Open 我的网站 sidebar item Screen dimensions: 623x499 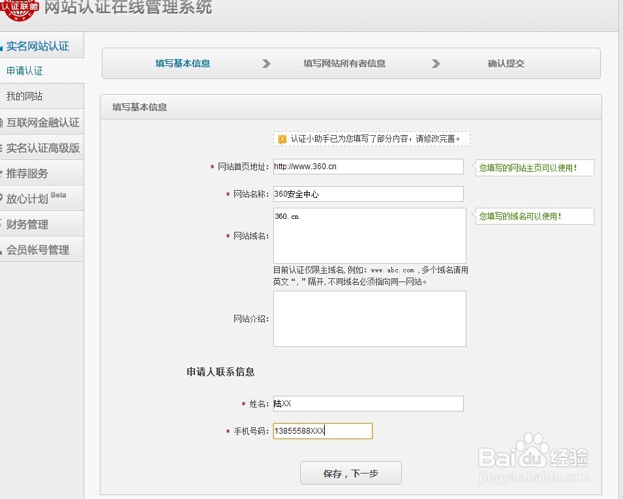[41, 96]
